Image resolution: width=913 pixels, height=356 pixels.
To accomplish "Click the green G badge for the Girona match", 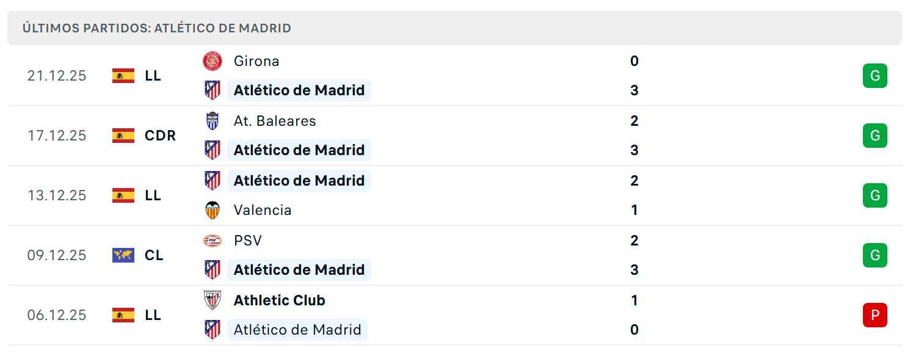I will coord(875,76).
